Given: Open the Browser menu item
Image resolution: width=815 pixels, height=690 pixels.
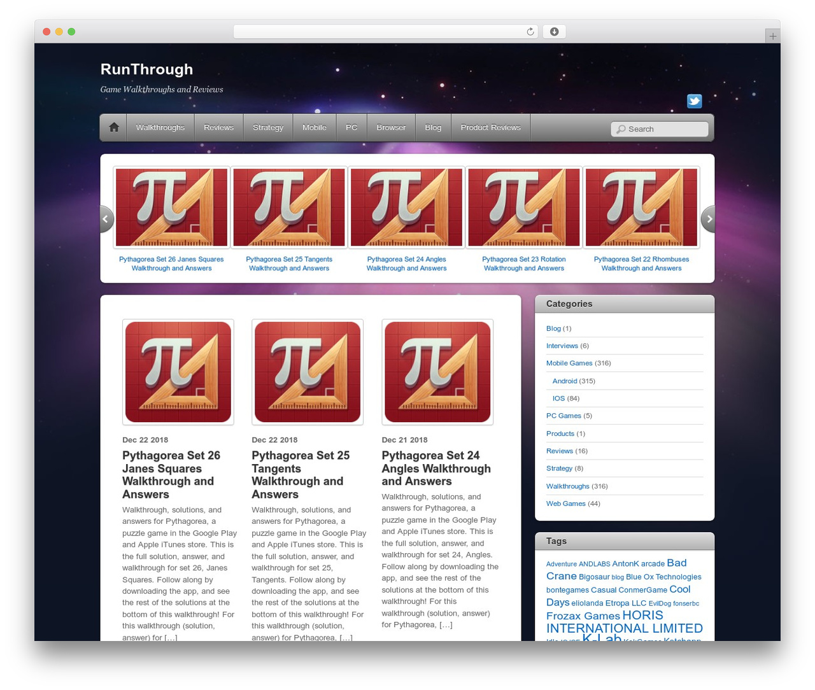Looking at the screenshot, I should pyautogui.click(x=391, y=127).
